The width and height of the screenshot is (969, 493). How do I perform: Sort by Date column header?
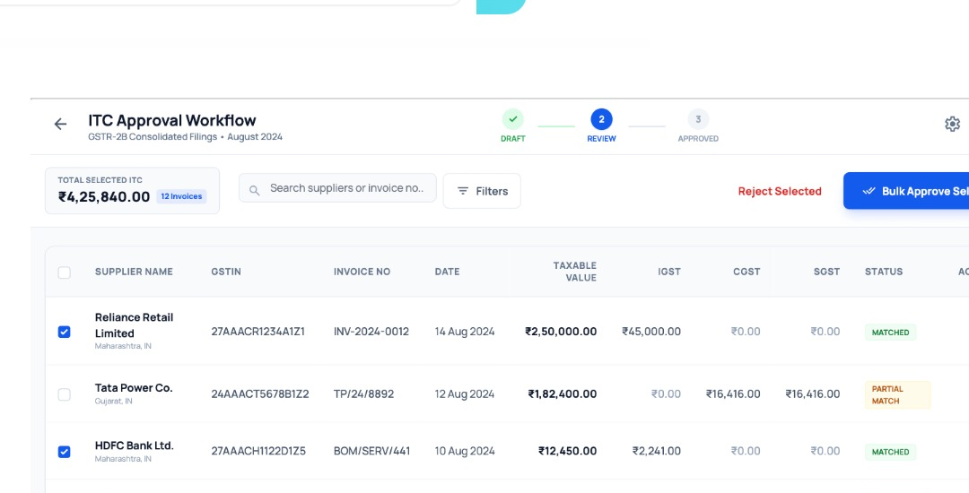[x=447, y=272]
